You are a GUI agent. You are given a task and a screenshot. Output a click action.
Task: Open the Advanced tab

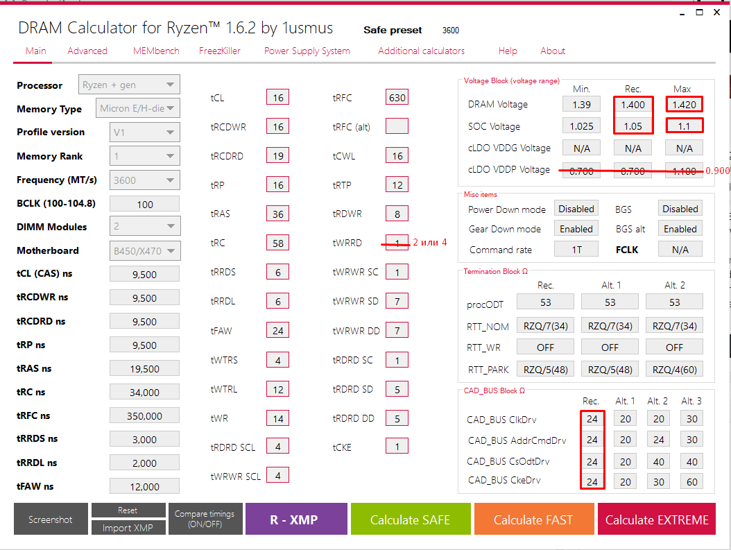pos(87,51)
